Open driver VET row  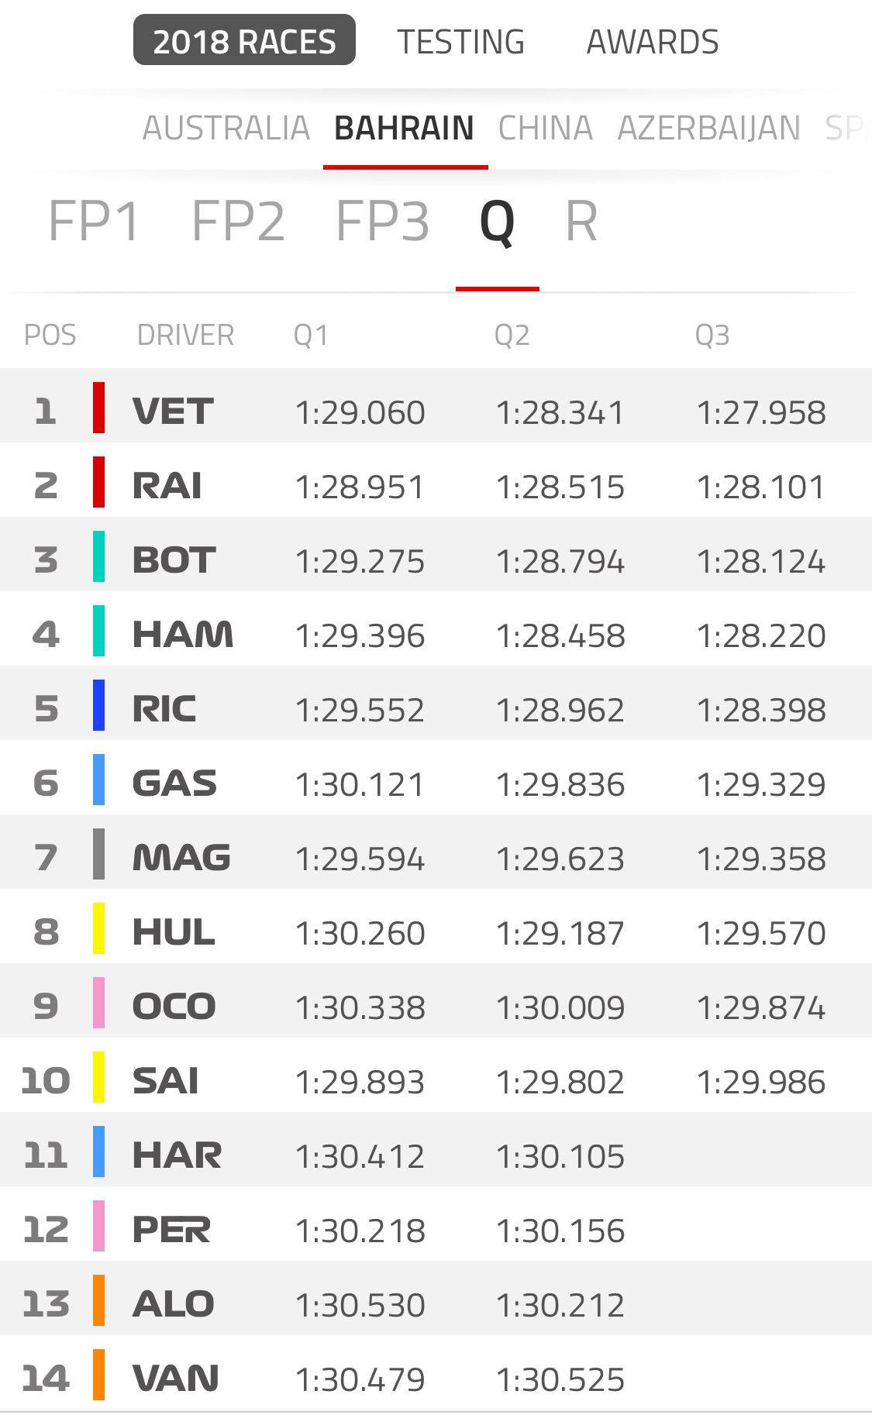tap(436, 406)
